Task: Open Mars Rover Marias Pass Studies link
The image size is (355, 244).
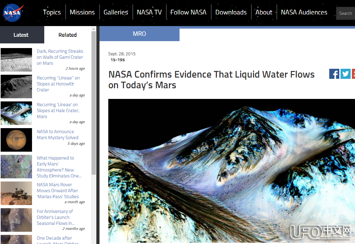Action: (x=58, y=191)
